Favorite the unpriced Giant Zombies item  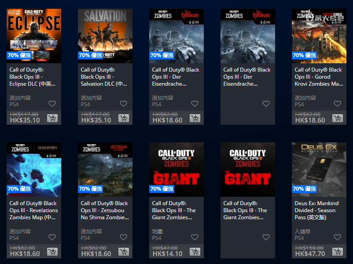[x=266, y=237]
